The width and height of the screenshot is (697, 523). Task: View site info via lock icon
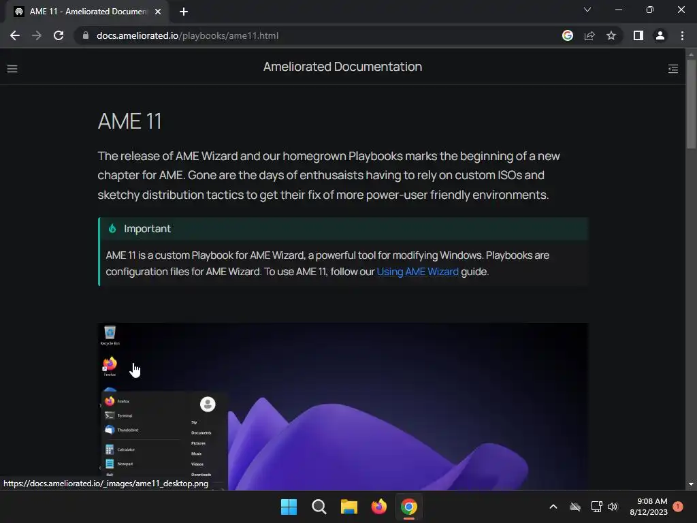click(x=86, y=35)
